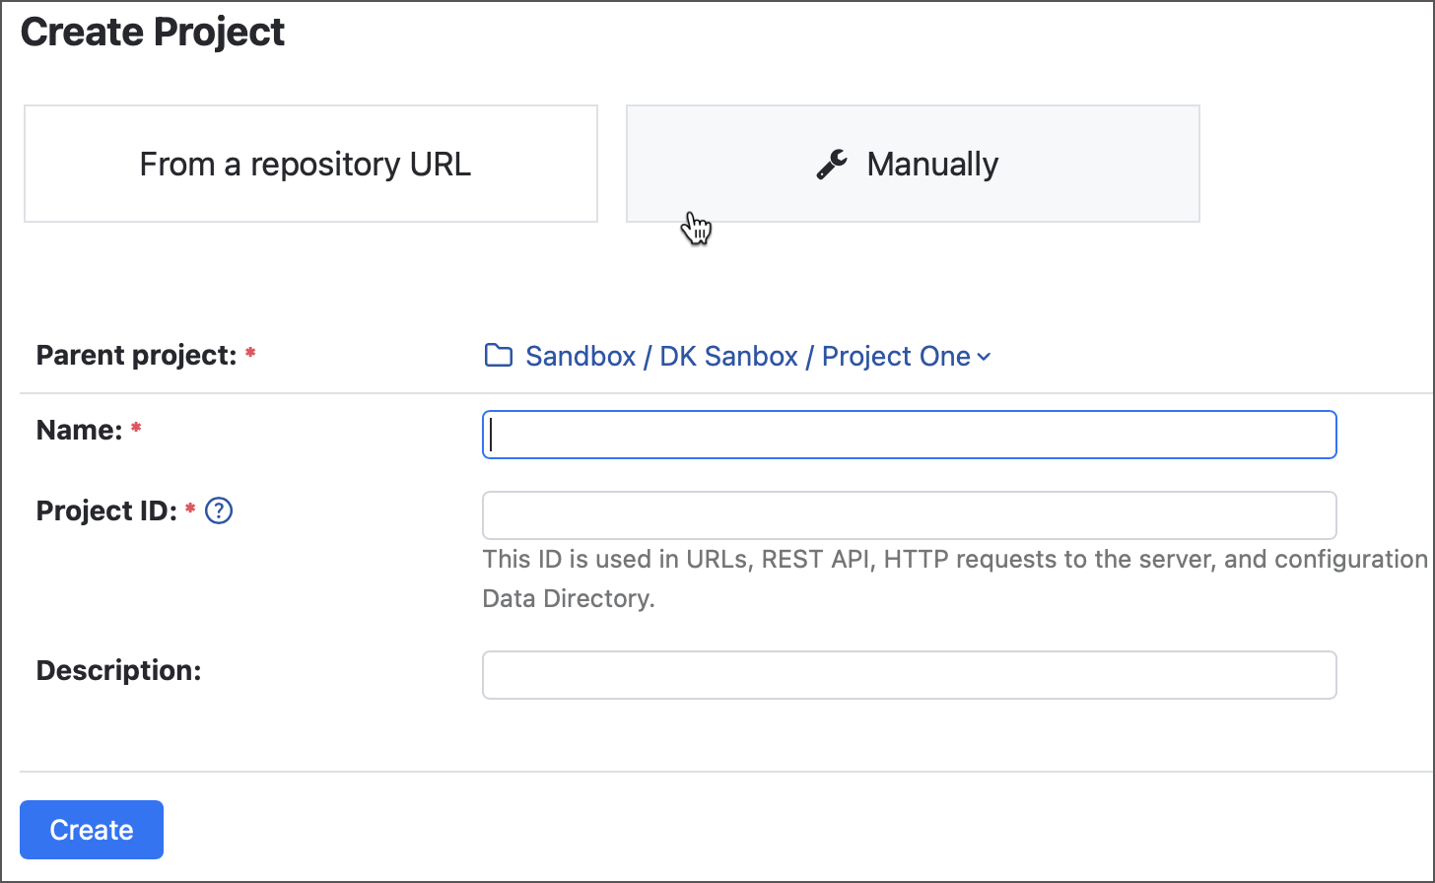Open Project One from the breadcrumb path
Image resolution: width=1435 pixels, height=883 pixels.
(x=894, y=356)
